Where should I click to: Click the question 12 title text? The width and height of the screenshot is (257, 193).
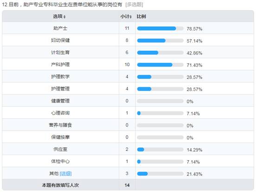[x=62, y=5]
